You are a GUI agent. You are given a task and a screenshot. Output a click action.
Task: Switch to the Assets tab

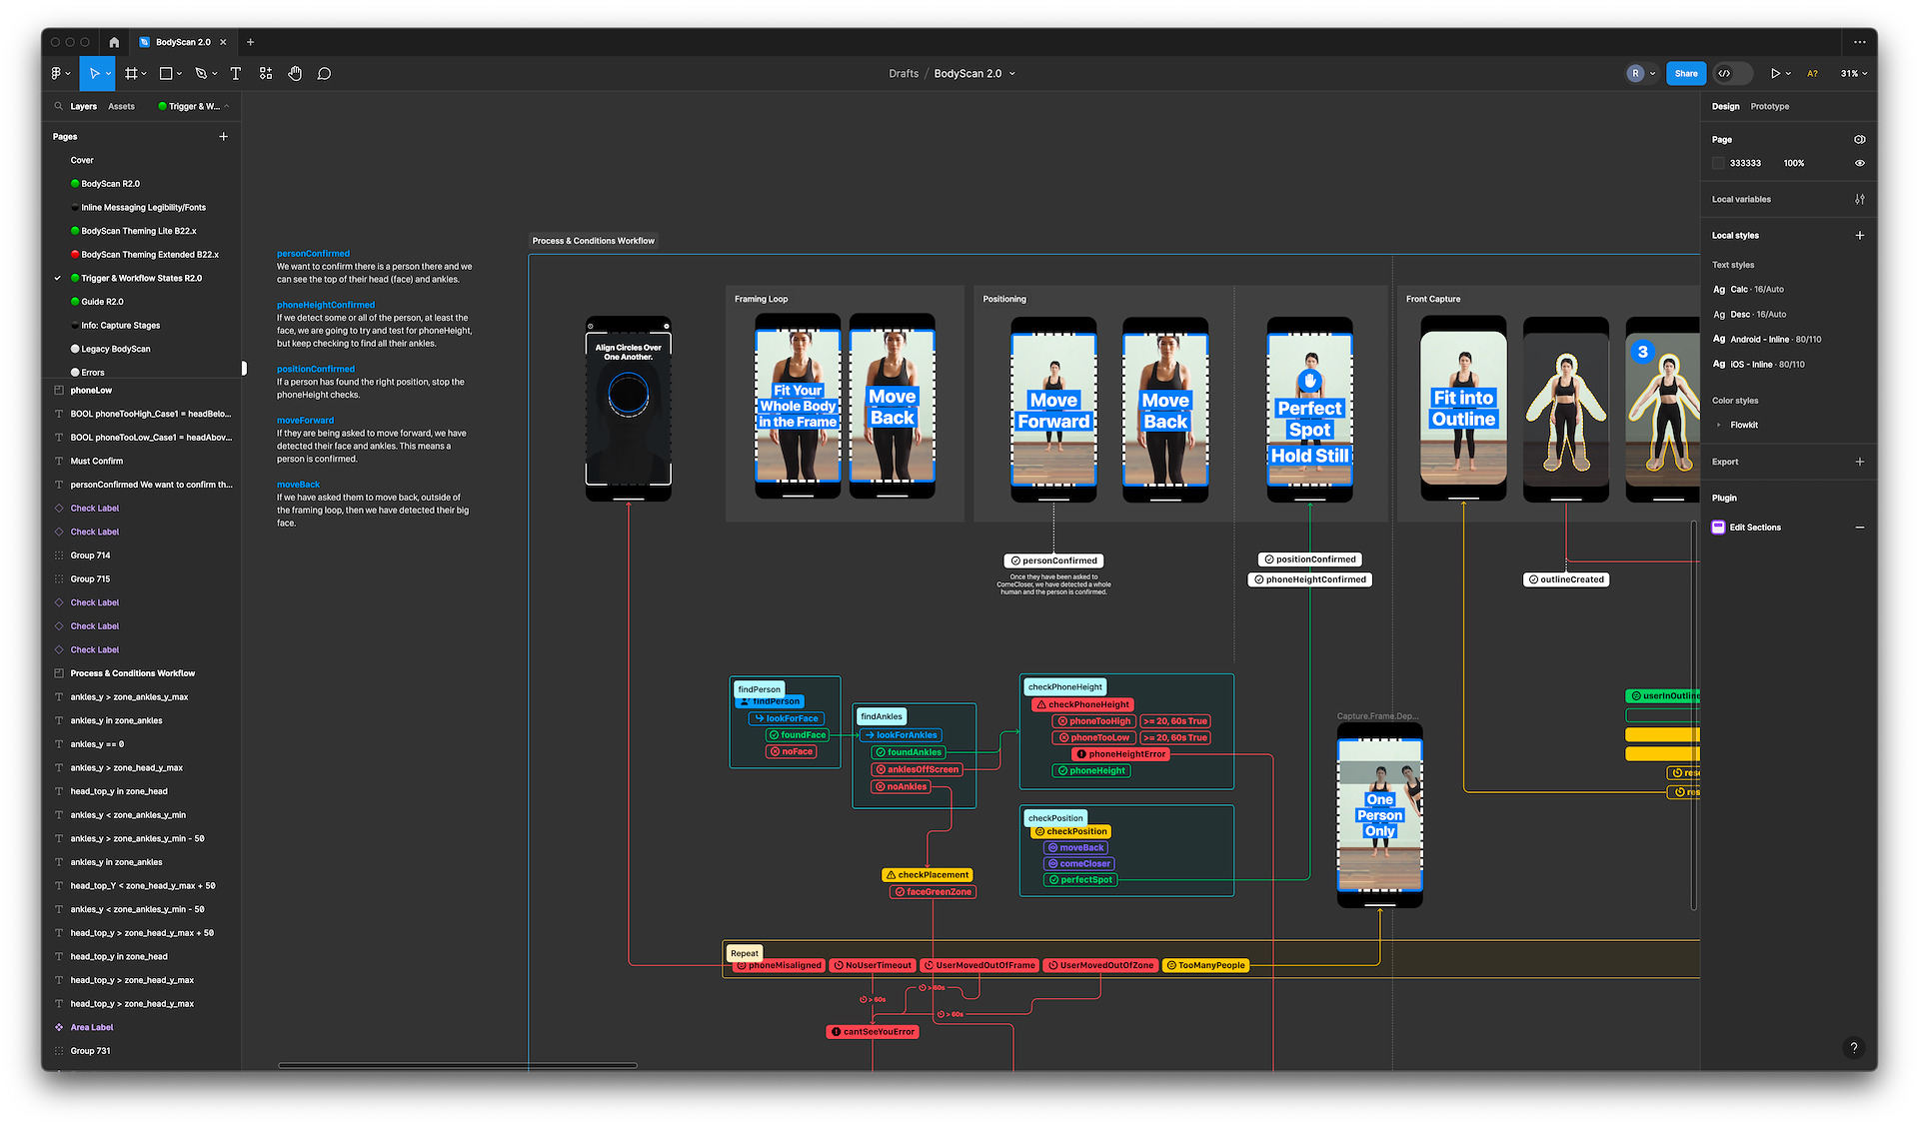click(x=121, y=106)
